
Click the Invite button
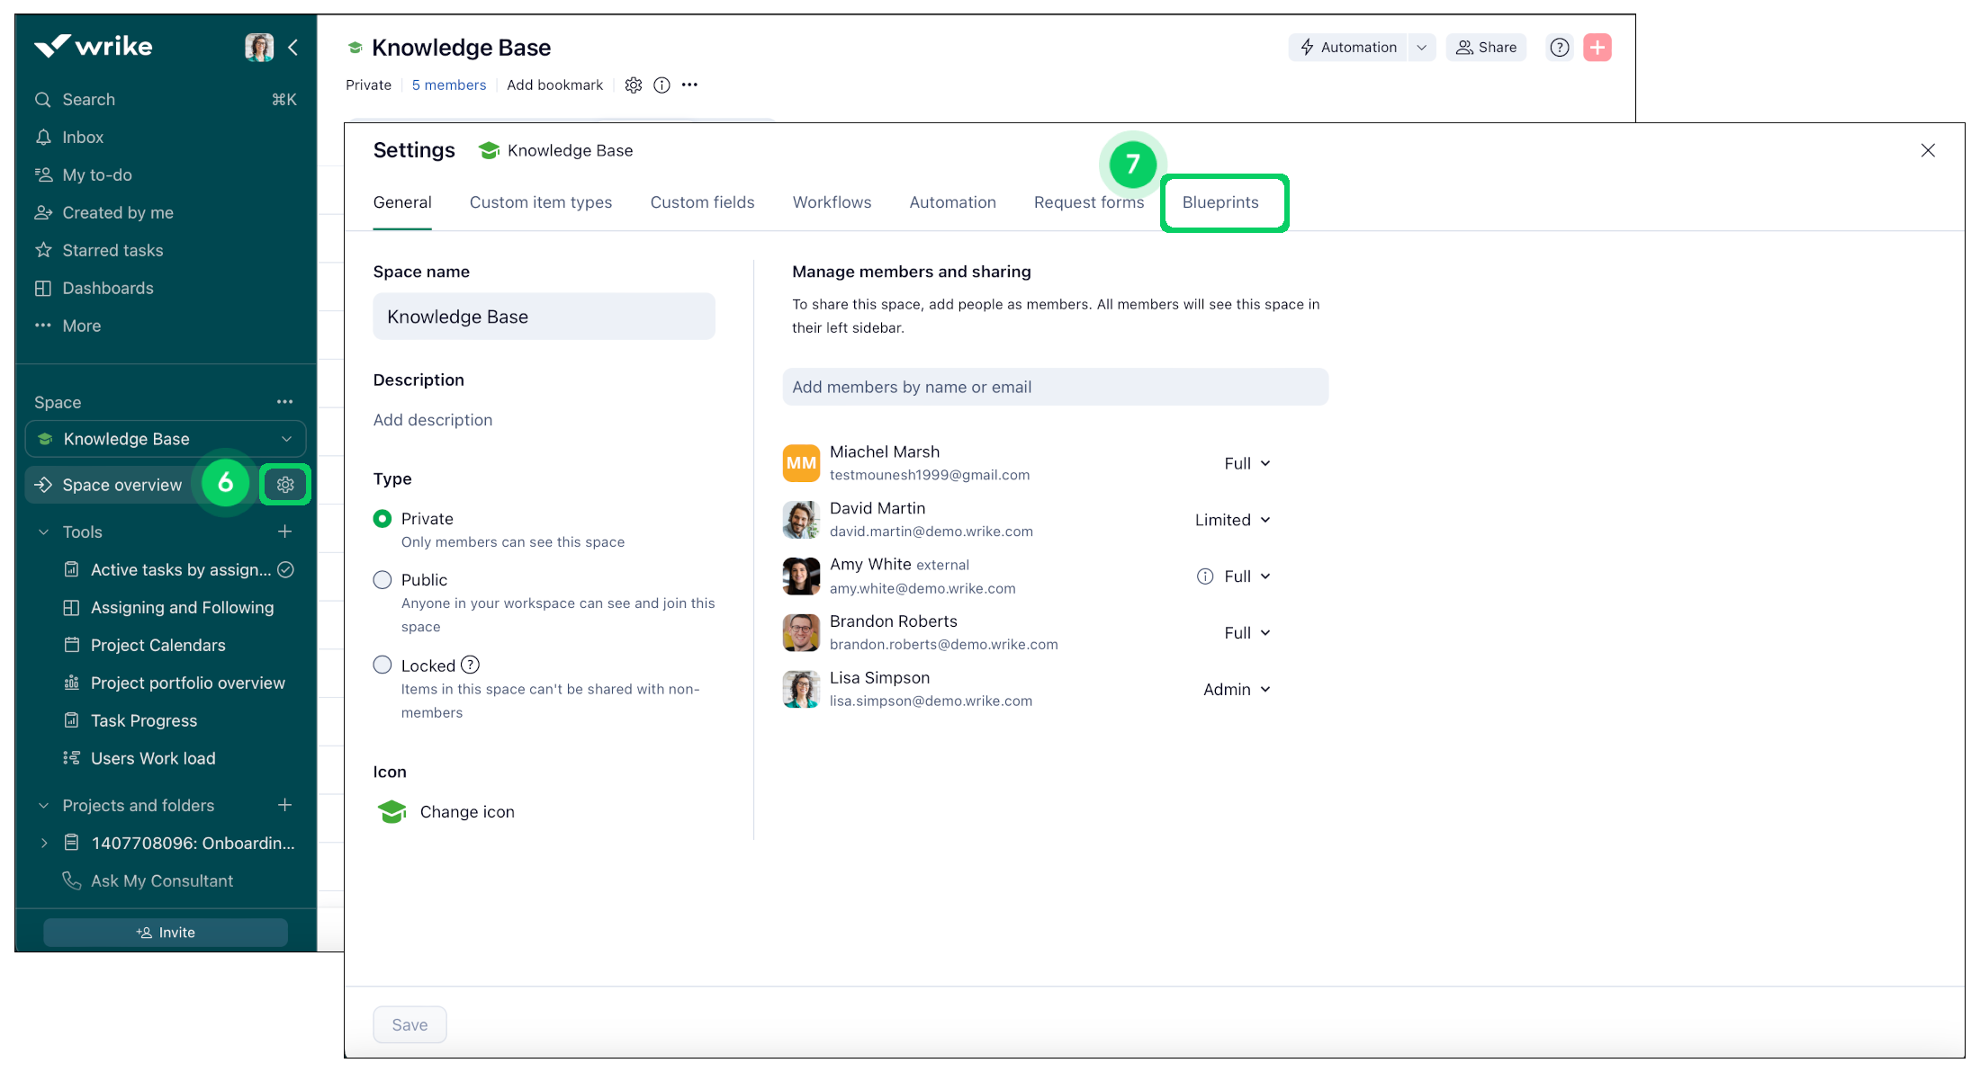coord(166,933)
